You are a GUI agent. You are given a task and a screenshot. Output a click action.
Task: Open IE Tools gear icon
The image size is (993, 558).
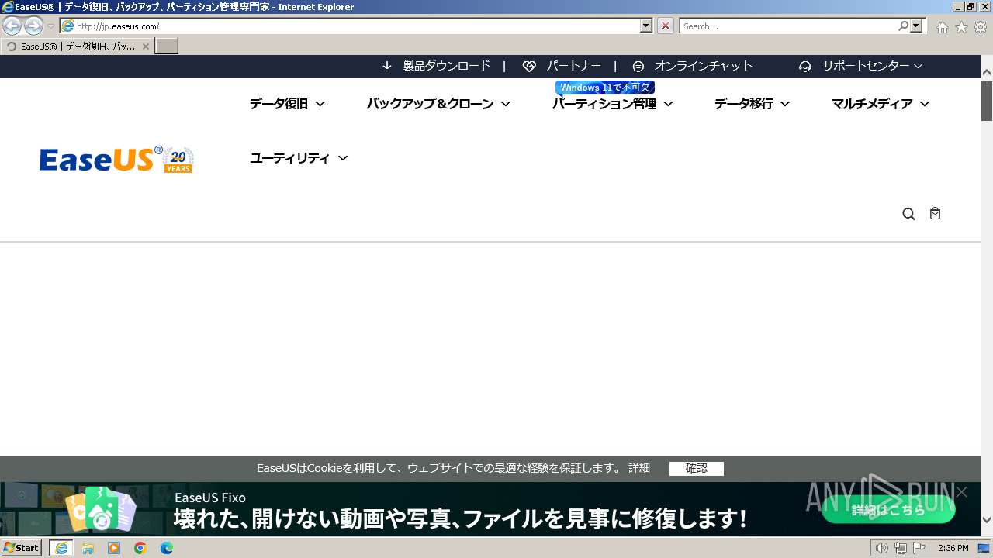[x=981, y=27]
